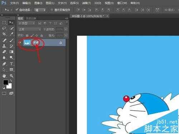The height and width of the screenshot is (134, 179).
Task: Open 帮助(H) menu
Action: click(135, 3)
